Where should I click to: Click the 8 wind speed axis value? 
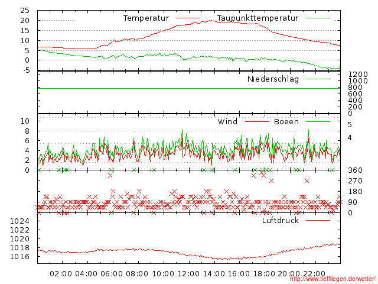point(27,131)
